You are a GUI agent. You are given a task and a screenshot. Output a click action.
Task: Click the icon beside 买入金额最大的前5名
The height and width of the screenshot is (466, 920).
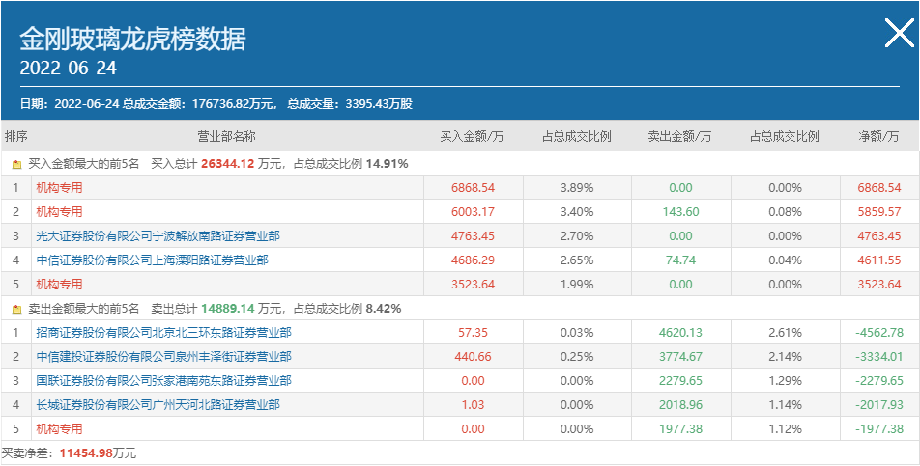click(16, 164)
